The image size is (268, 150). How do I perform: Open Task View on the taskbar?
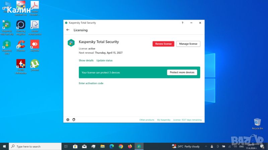66,146
